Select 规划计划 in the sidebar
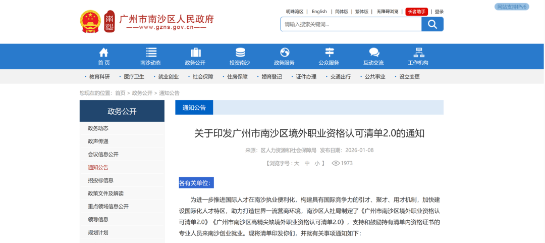This screenshot has height=243, width=545. [x=98, y=232]
